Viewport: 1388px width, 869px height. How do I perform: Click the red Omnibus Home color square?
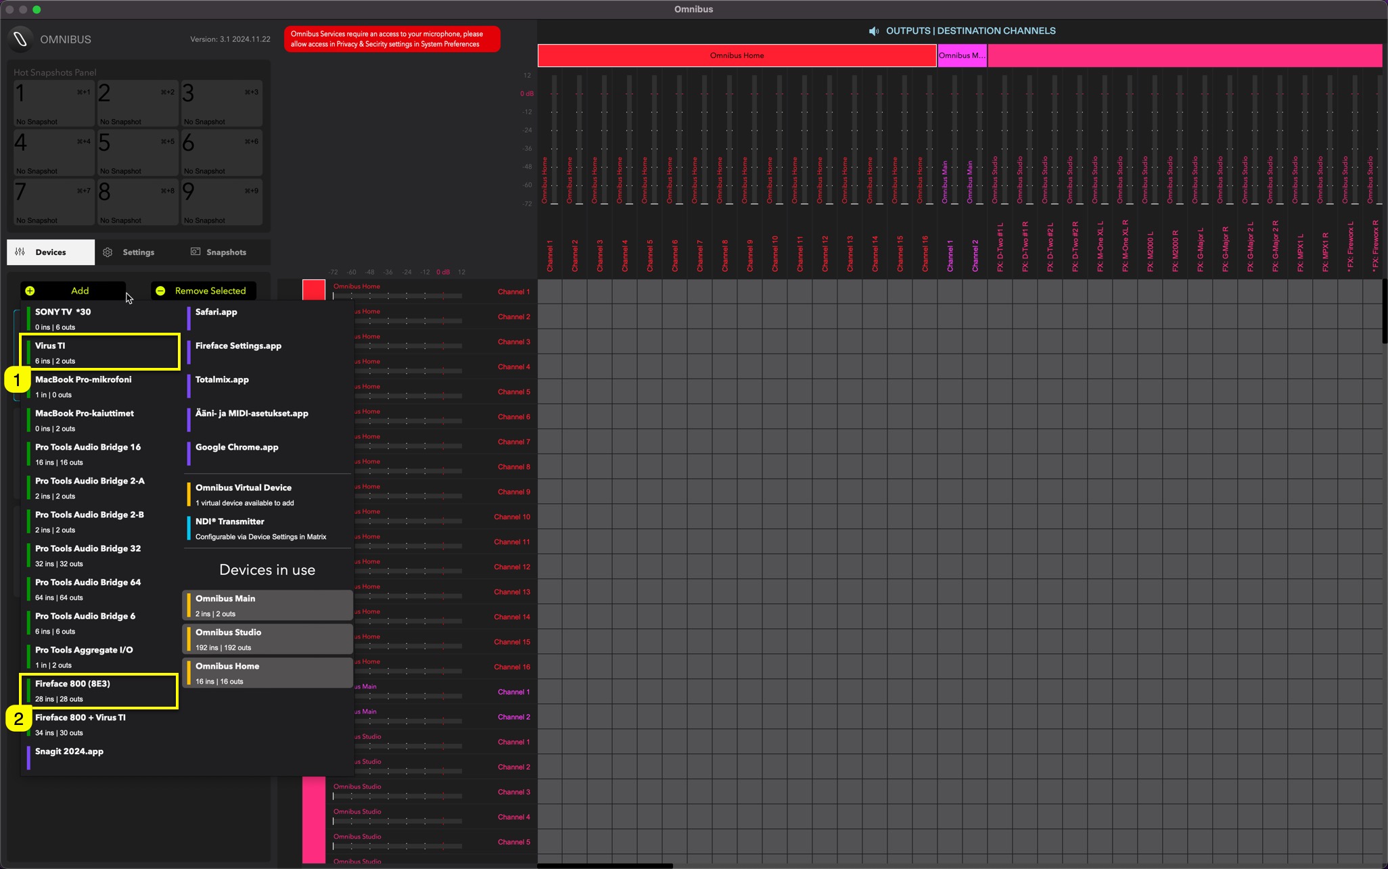point(313,290)
